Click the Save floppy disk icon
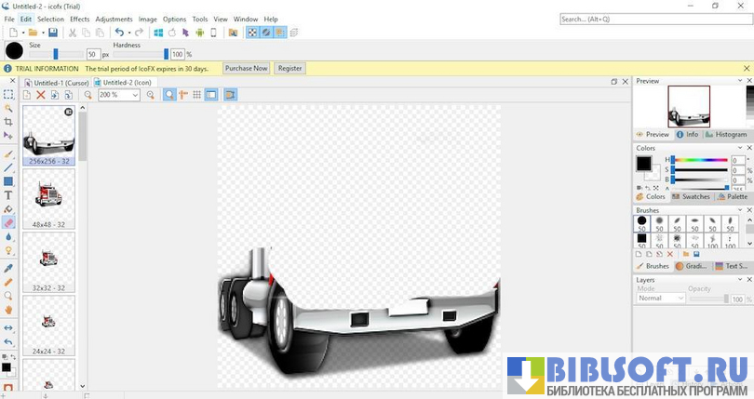This screenshot has width=754, height=399. coord(53,33)
